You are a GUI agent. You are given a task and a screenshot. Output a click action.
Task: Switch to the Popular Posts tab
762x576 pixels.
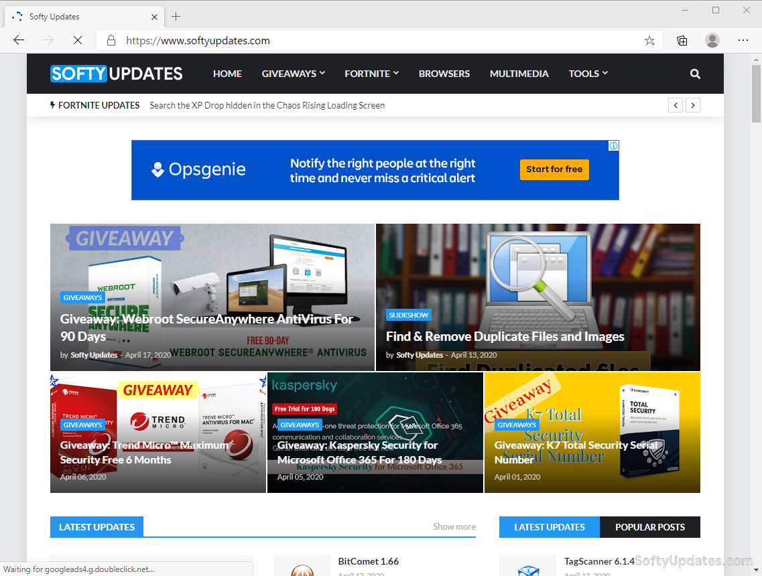point(649,527)
